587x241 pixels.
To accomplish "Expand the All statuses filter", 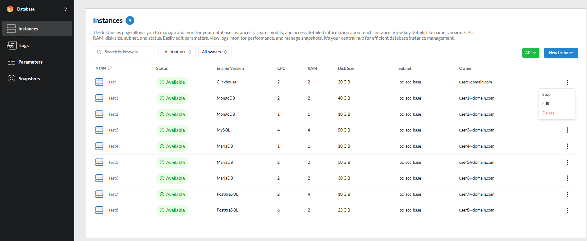I will (x=178, y=52).
